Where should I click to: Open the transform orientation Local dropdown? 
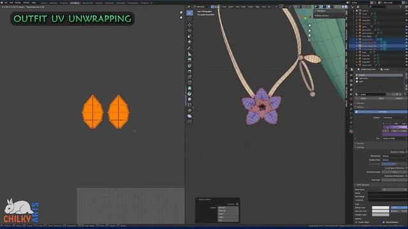(x=280, y=7)
